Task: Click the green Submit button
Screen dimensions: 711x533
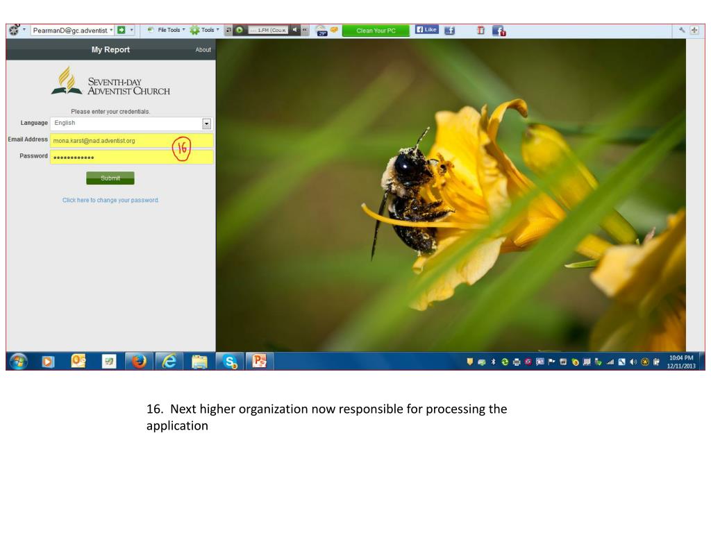Action: [x=110, y=178]
